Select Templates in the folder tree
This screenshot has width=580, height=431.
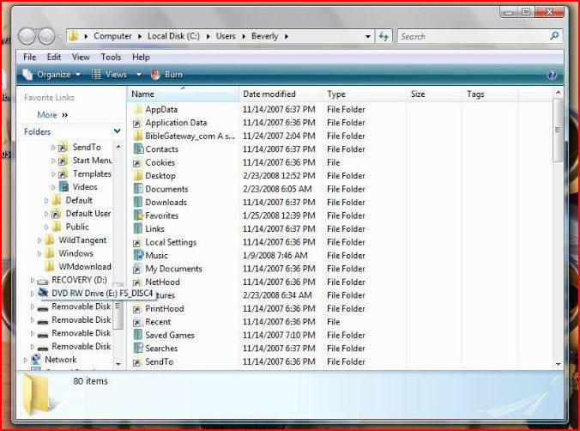(92, 173)
